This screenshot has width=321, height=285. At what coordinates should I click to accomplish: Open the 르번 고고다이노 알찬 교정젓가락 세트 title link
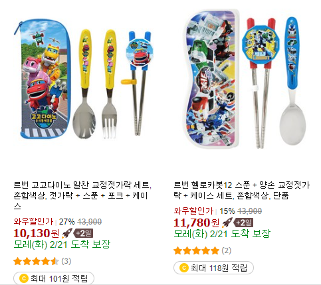point(82,195)
